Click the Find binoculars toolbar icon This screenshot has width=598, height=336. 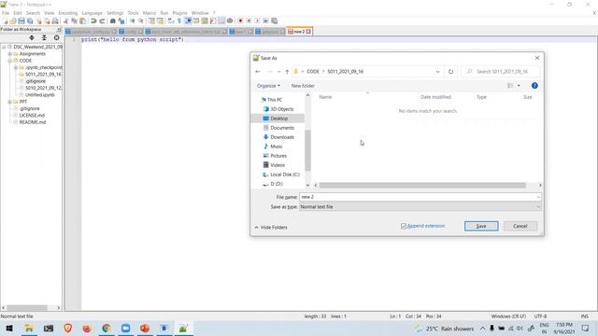pyautogui.click(x=112, y=21)
